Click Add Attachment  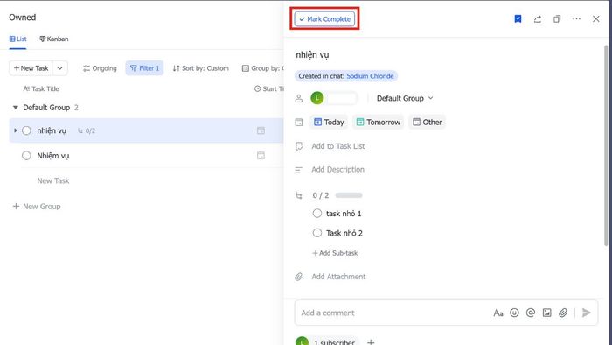(x=338, y=277)
